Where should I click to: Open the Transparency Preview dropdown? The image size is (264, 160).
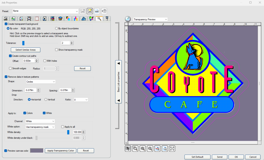pos(150,20)
